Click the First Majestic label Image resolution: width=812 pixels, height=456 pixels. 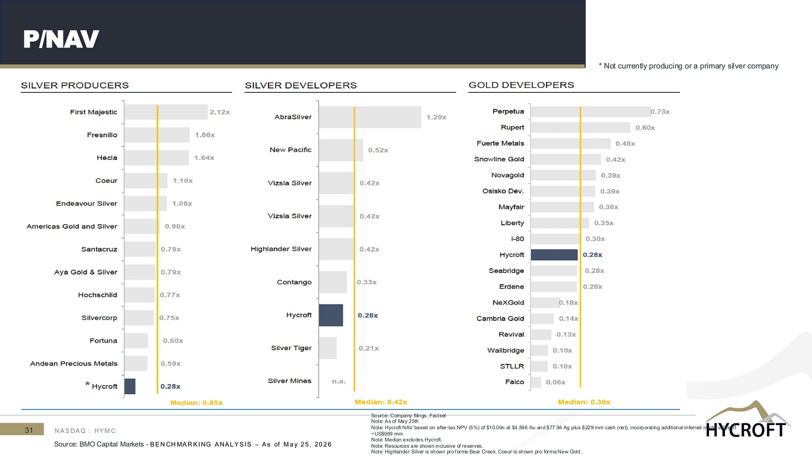[x=93, y=112]
